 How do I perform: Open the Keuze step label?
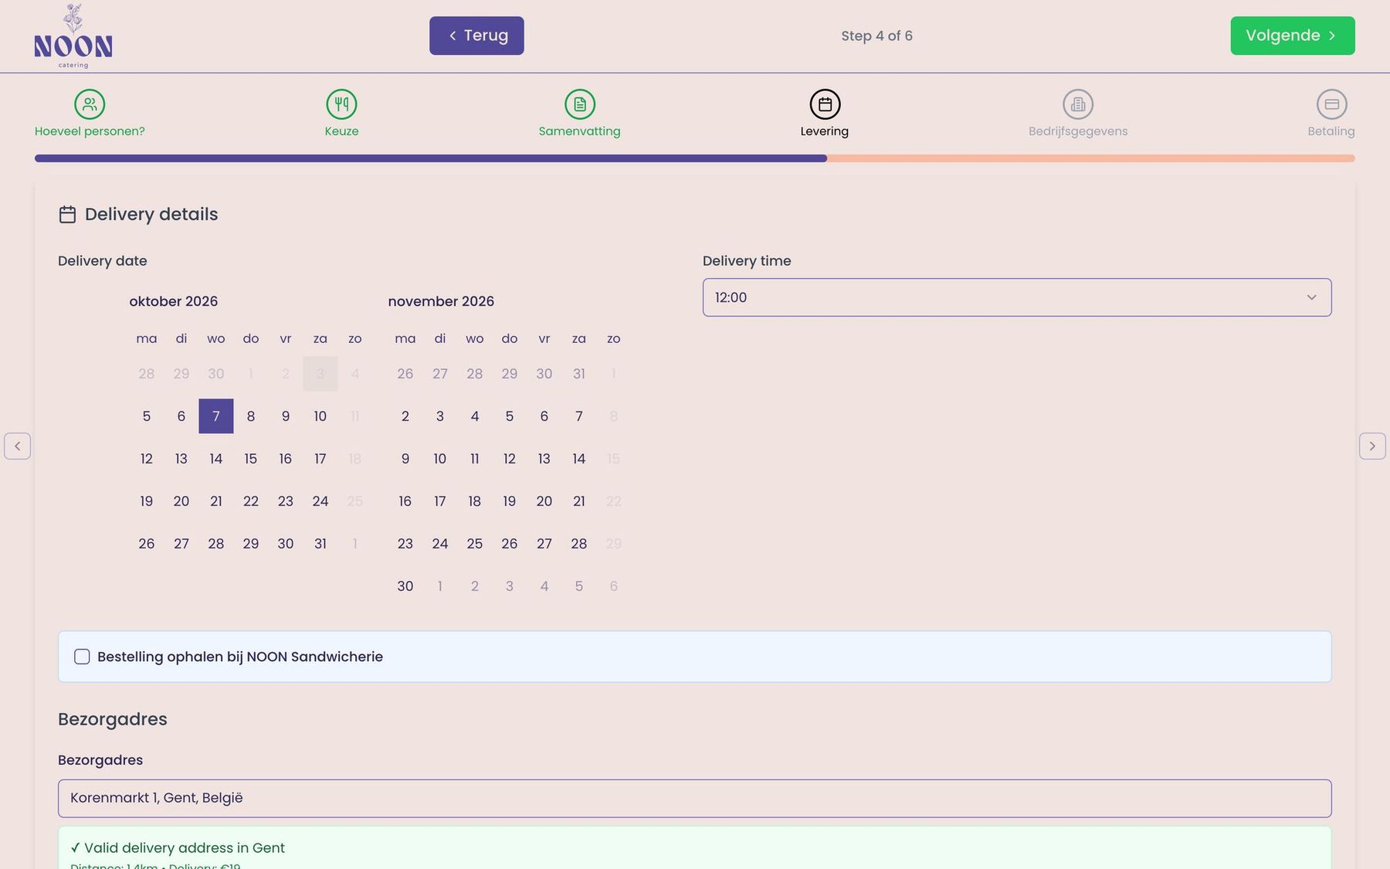click(341, 131)
